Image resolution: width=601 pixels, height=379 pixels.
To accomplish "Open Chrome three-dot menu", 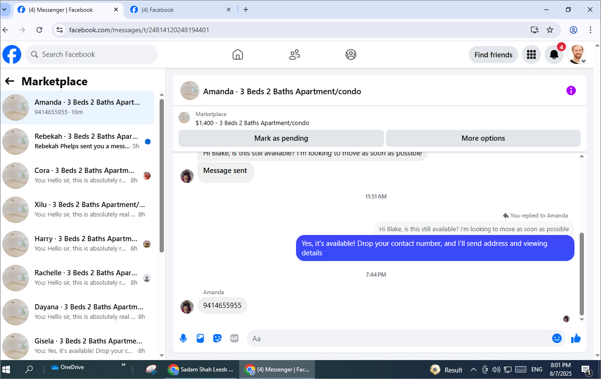I will 591,30.
